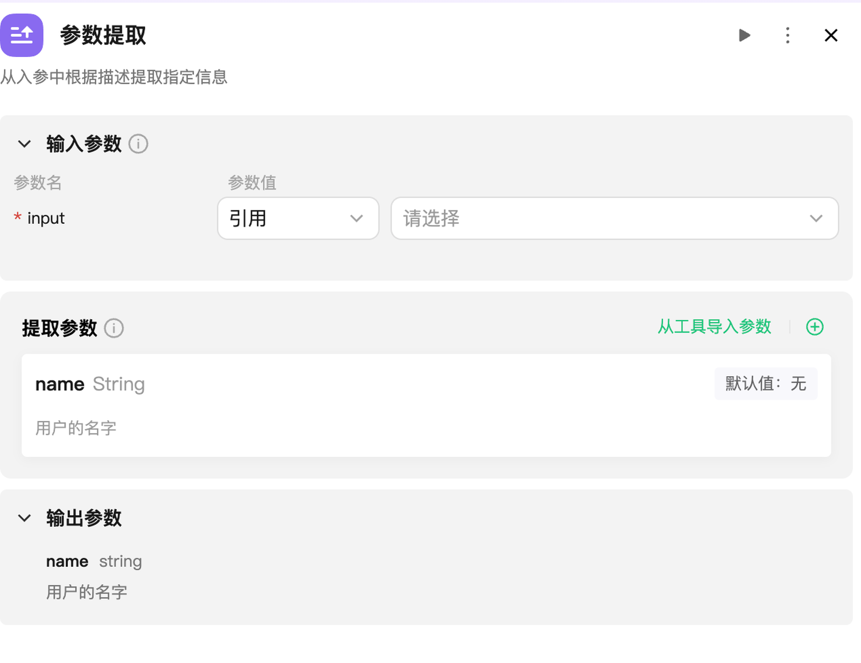Close the 参数提取 panel
861x663 pixels.
(x=831, y=36)
